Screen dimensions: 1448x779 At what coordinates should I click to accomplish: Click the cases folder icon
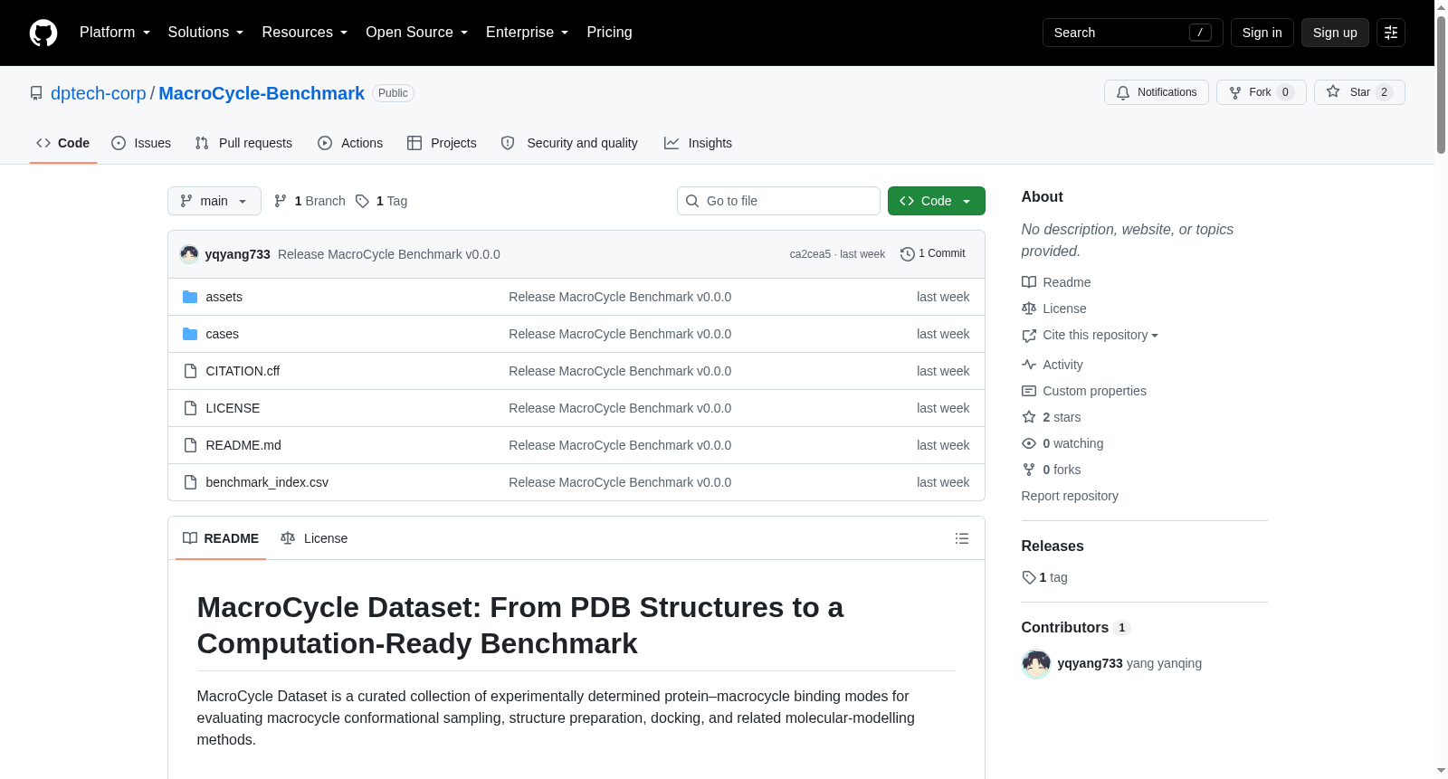[190, 334]
